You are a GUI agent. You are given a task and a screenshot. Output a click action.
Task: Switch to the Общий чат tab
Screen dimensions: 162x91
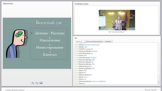pos(79,41)
